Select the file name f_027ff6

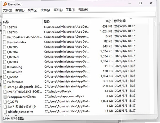point(12,32)
